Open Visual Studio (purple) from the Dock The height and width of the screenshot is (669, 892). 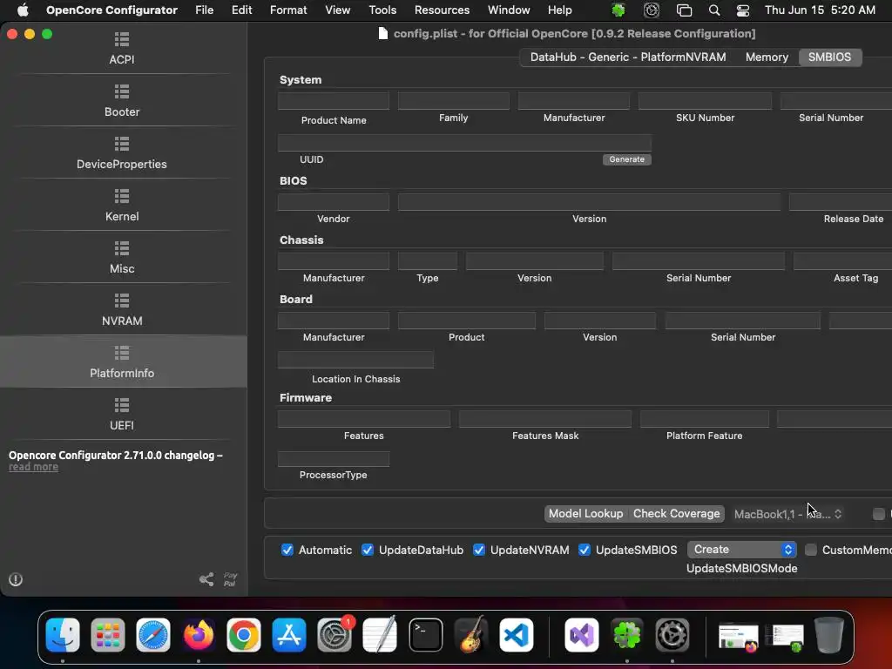coord(581,634)
